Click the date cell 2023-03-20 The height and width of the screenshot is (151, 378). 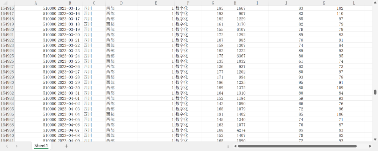(70, 35)
